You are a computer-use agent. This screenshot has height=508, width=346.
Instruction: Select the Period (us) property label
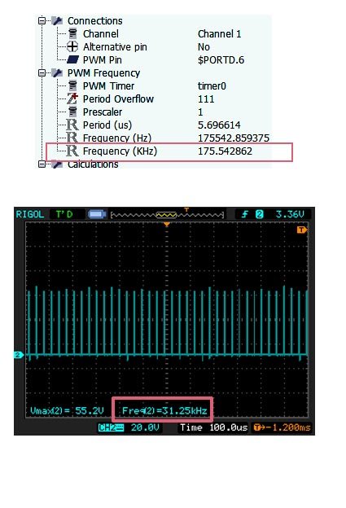pyautogui.click(x=107, y=125)
